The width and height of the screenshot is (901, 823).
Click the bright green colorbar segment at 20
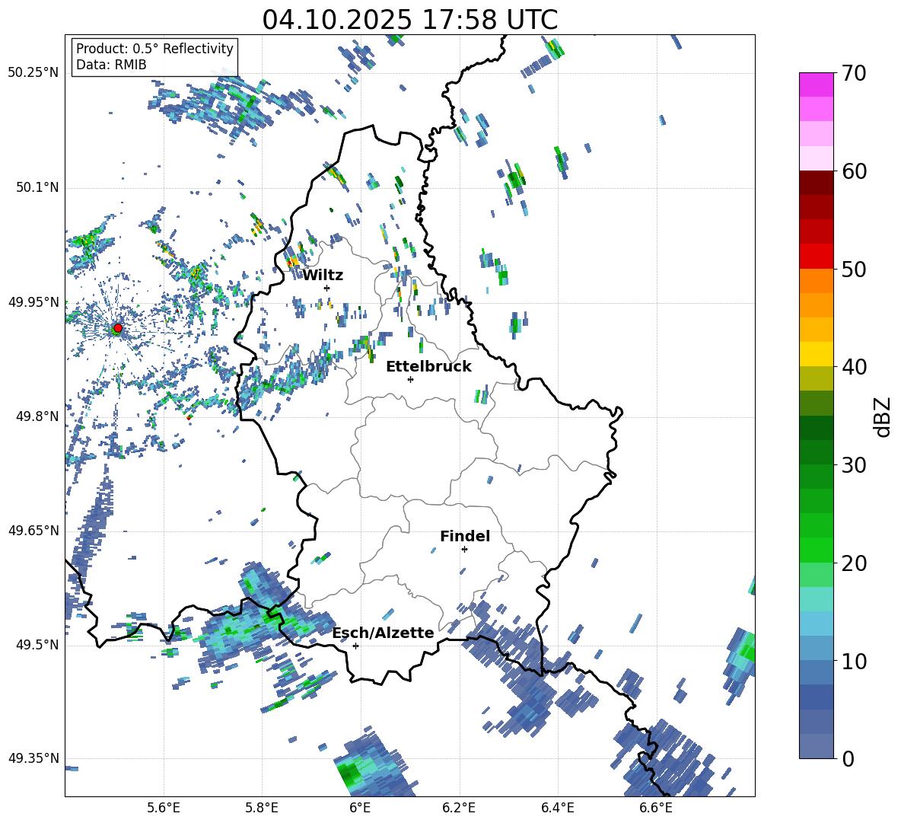(x=816, y=550)
